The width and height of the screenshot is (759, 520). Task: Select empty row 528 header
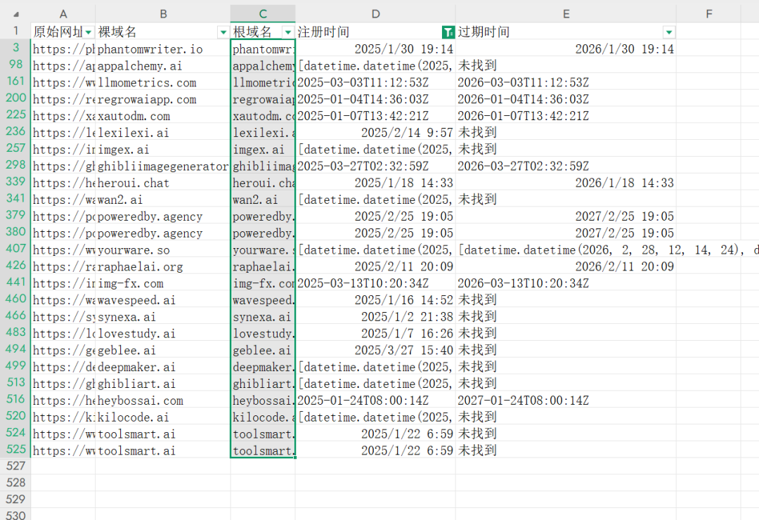tap(15, 483)
